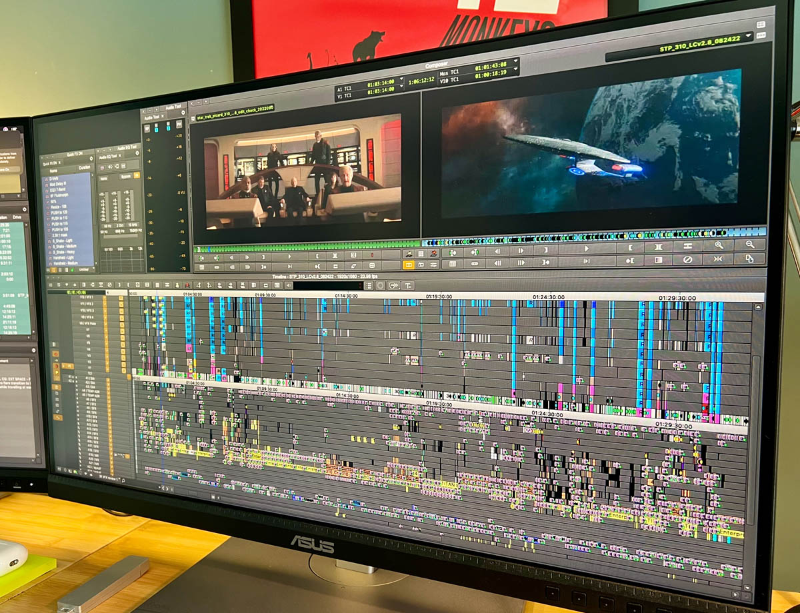The height and width of the screenshot is (613, 800).
Task: Open the Quick FX DN panel menu circle
Action: pyautogui.click(x=91, y=158)
